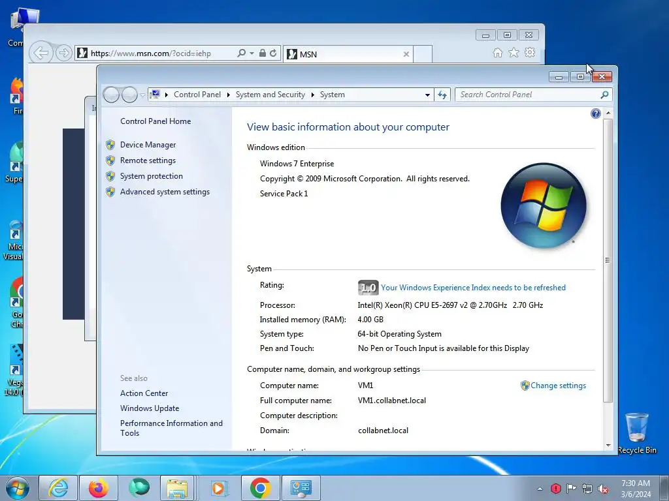Open the Recycle Bin desktop icon
The width and height of the screenshot is (669, 501).
pos(636,433)
